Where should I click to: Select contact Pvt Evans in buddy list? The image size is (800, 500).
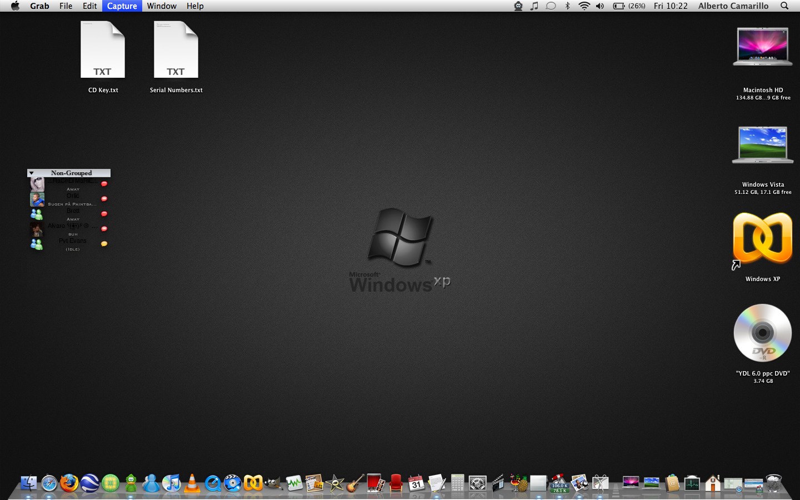(x=69, y=244)
